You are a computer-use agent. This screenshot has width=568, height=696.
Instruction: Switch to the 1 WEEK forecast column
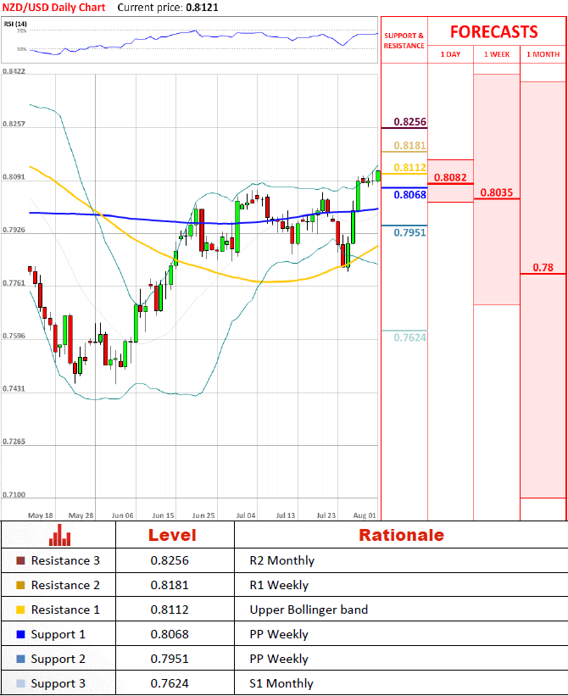coord(497,54)
